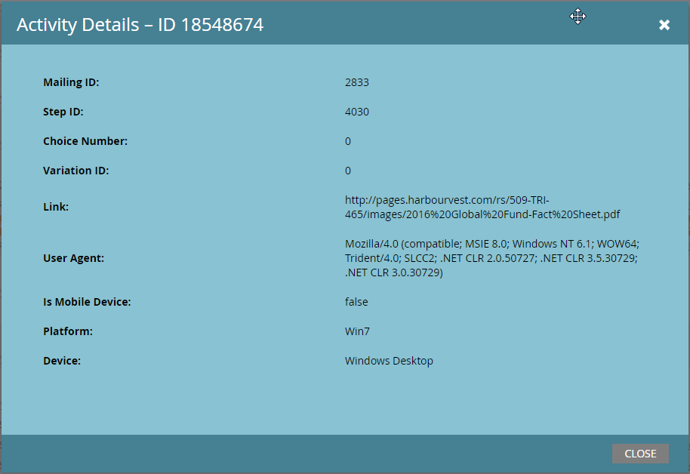The width and height of the screenshot is (690, 474).
Task: Click the Link field label
Action: 56,207
